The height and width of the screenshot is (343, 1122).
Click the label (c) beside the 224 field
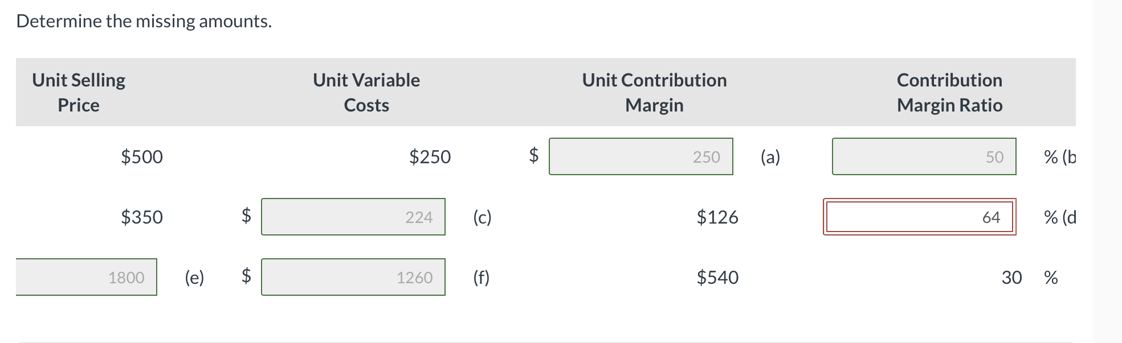coord(482,217)
